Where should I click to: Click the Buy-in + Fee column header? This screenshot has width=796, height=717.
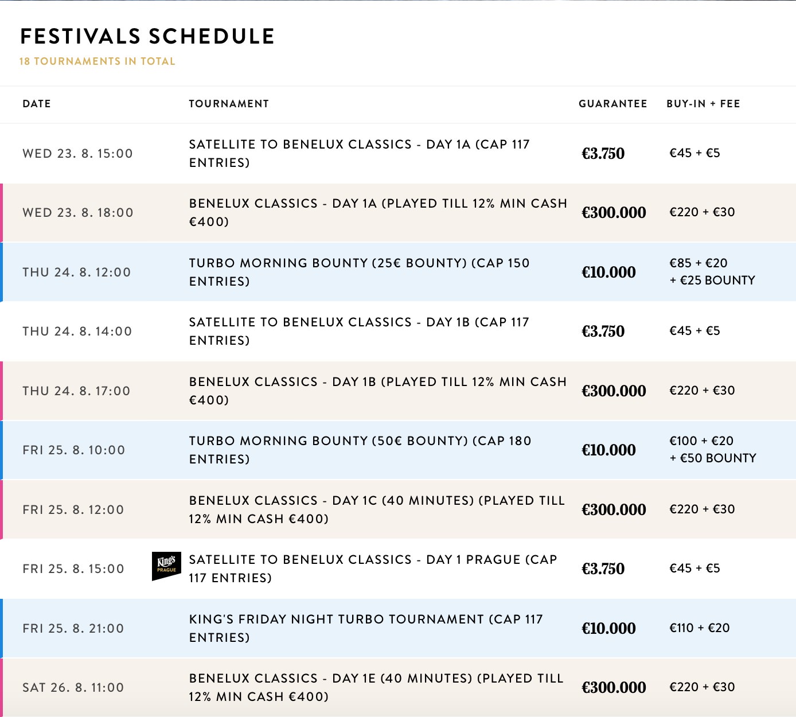coord(703,104)
